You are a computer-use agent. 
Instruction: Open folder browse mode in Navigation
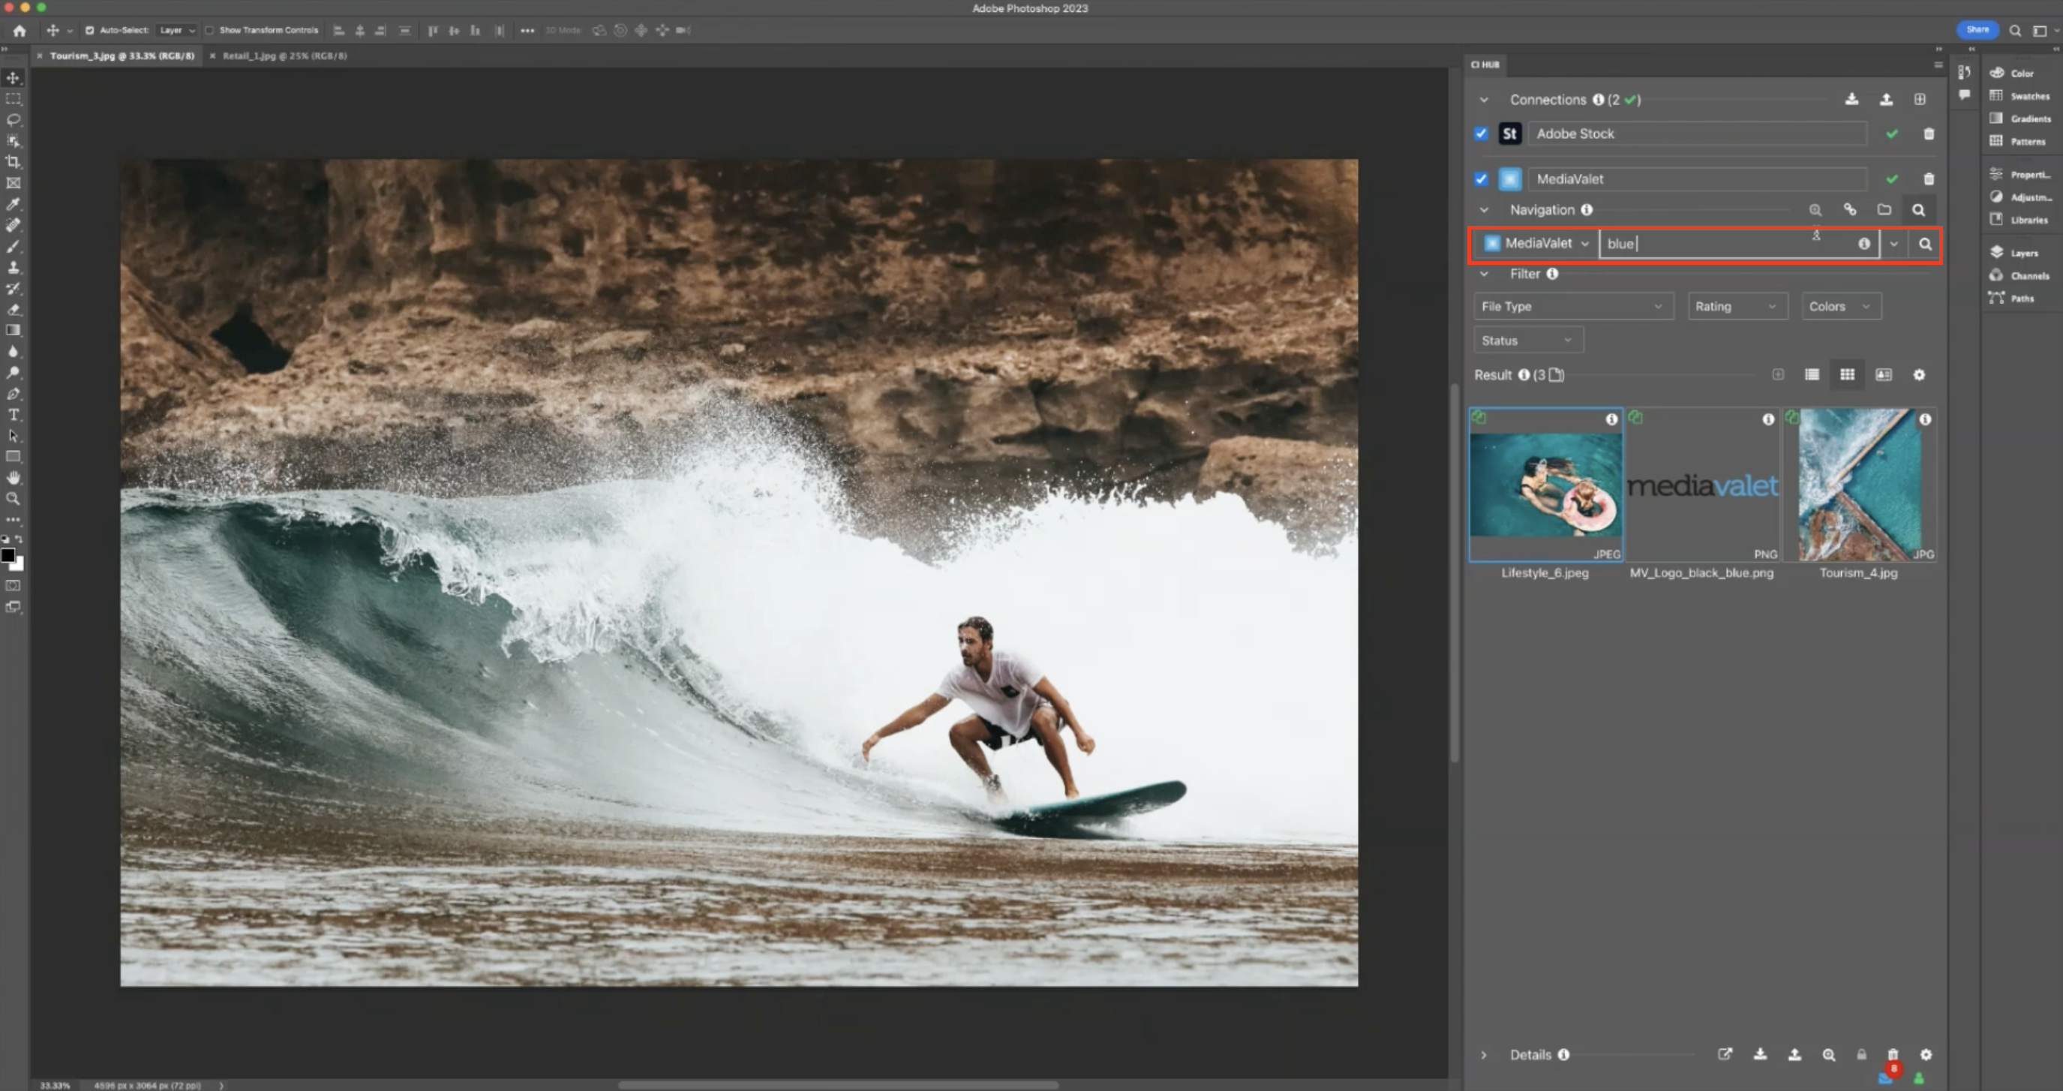(1884, 210)
